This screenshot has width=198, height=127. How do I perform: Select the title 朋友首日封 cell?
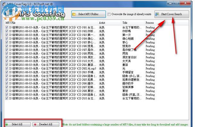129,57
